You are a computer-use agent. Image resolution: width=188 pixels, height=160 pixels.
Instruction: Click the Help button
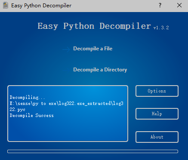[157, 114]
